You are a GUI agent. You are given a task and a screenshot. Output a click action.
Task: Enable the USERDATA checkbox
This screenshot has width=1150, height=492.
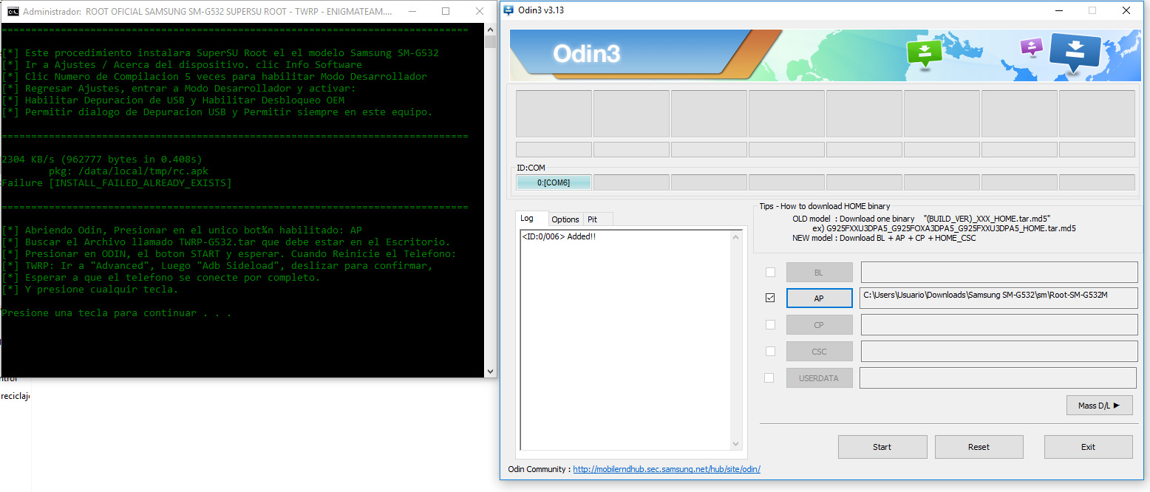769,377
